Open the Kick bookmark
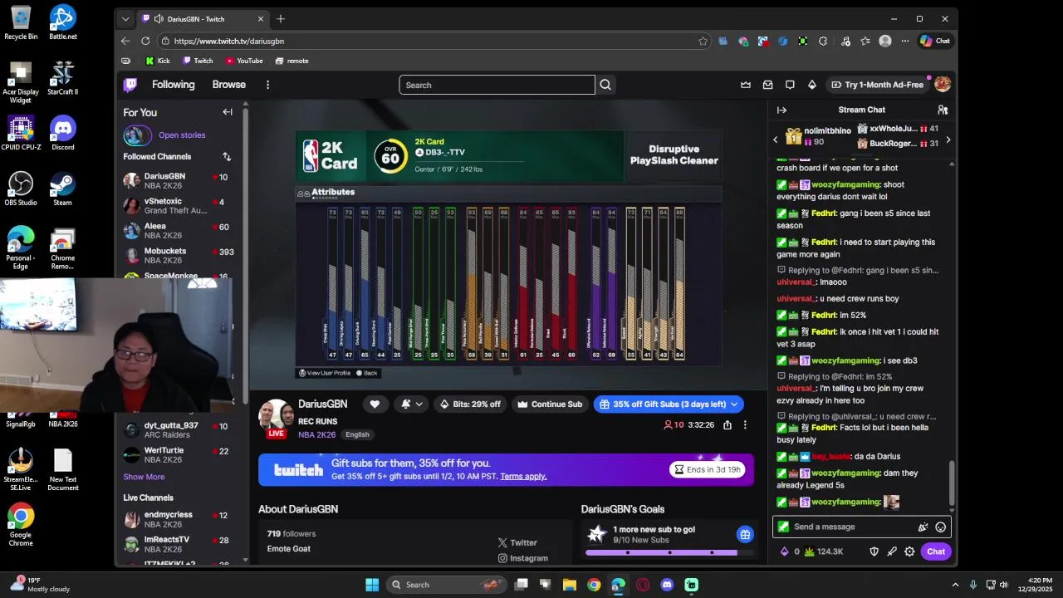The width and height of the screenshot is (1063, 598). pyautogui.click(x=158, y=61)
